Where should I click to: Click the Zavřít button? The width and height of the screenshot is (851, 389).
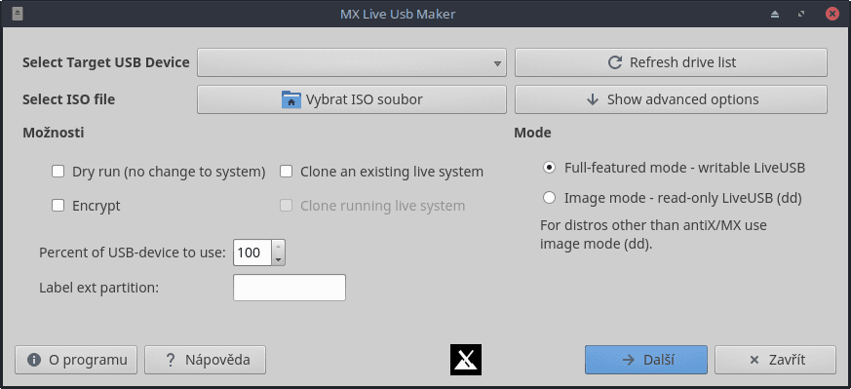coord(775,360)
